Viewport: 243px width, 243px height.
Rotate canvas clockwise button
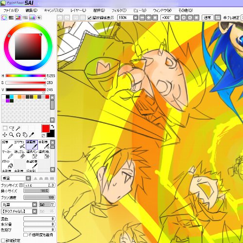pyautogui.click(x=190, y=17)
